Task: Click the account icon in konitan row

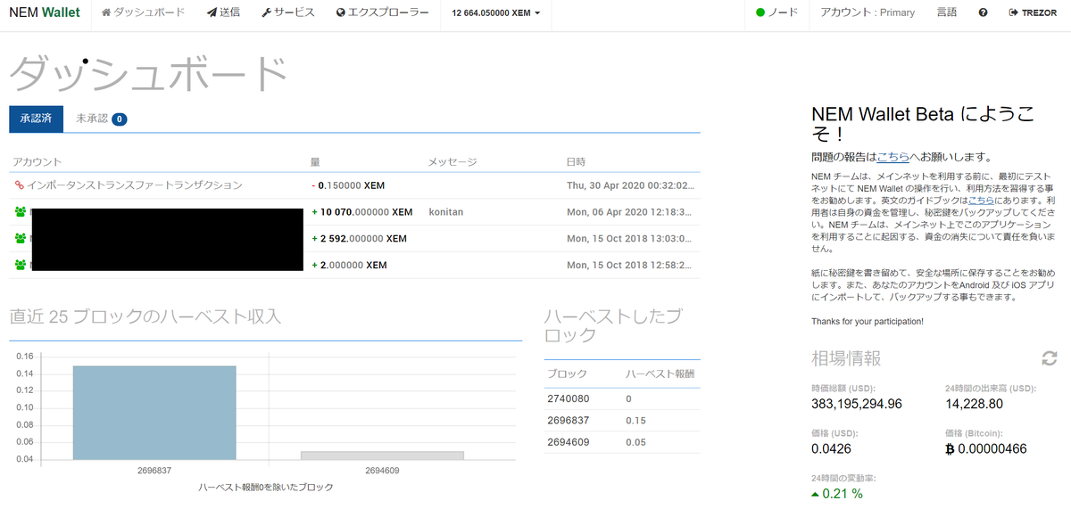Action: pos(21,212)
